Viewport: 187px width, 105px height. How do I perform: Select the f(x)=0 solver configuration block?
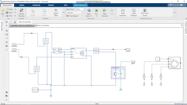pos(35,90)
